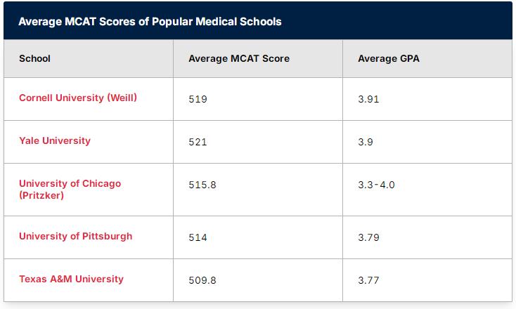Click the word Pritzker in the Chicago link
The width and height of the screenshot is (516, 309).
coord(41,196)
